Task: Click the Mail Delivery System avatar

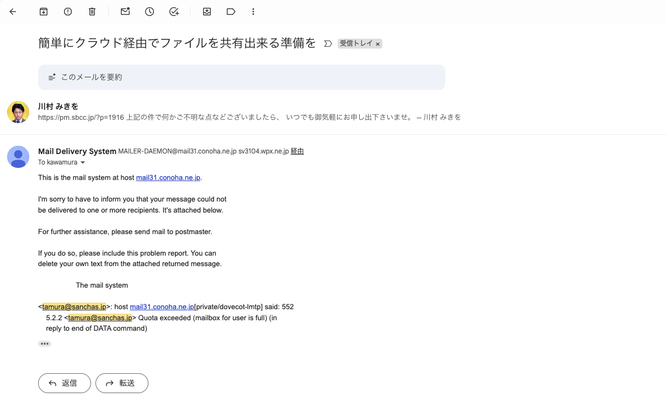Action: tap(18, 157)
